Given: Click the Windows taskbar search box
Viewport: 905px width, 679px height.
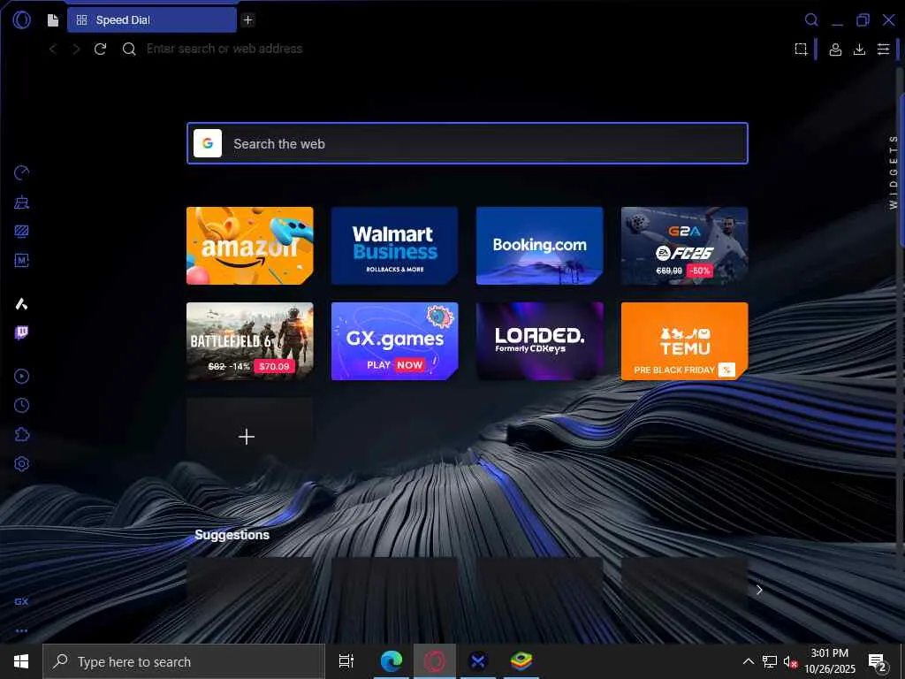Looking at the screenshot, I should (x=184, y=661).
